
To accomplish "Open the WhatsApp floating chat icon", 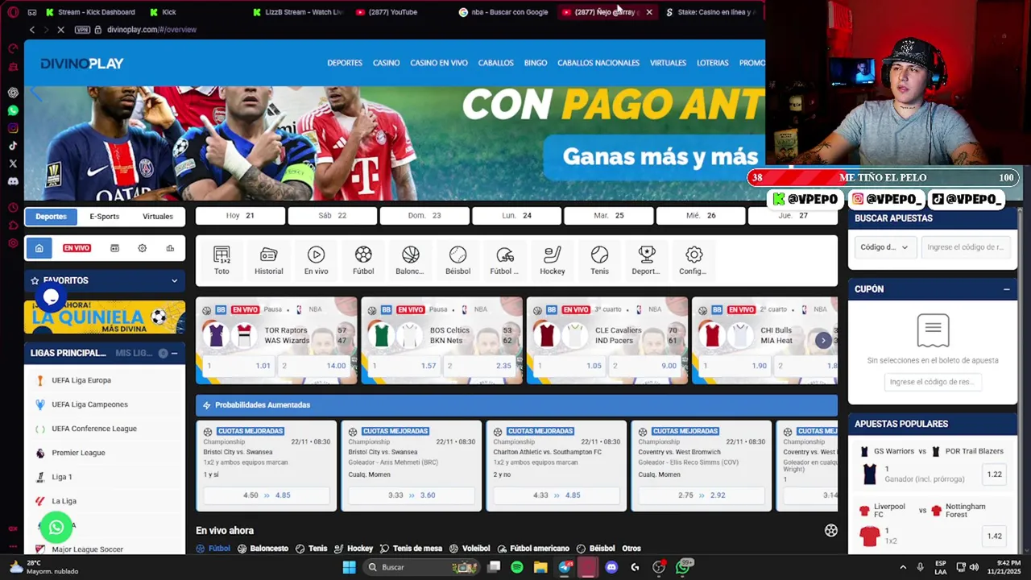I will point(56,528).
